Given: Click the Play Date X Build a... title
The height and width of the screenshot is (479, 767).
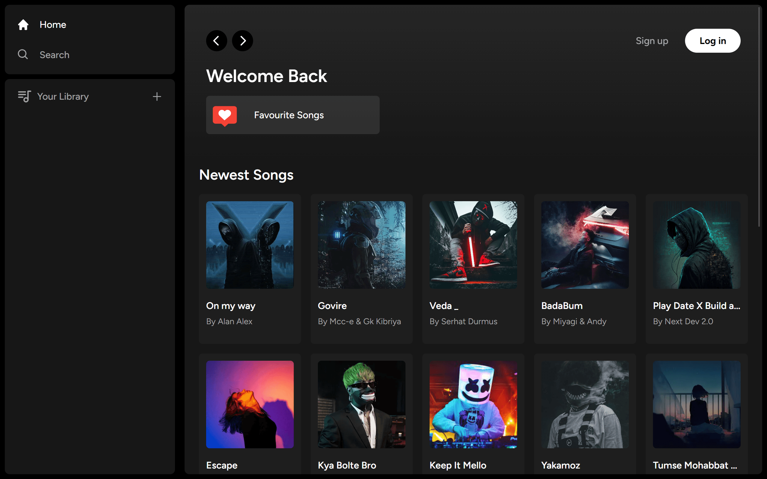Looking at the screenshot, I should point(697,306).
